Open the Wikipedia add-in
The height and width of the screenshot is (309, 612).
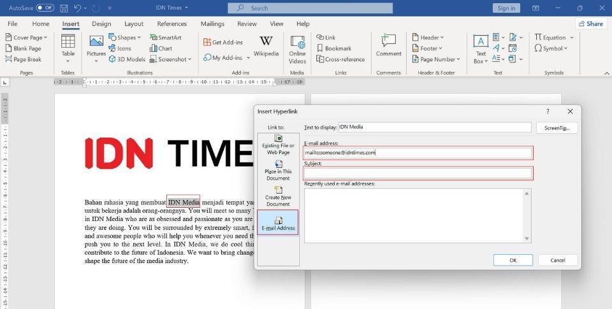[266, 46]
